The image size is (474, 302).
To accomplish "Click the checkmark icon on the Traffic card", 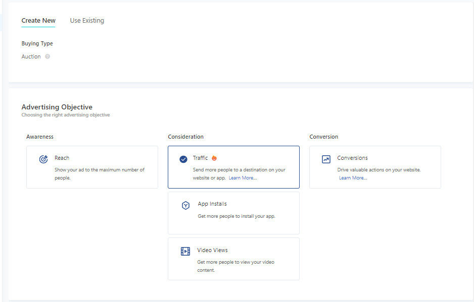I will [183, 159].
